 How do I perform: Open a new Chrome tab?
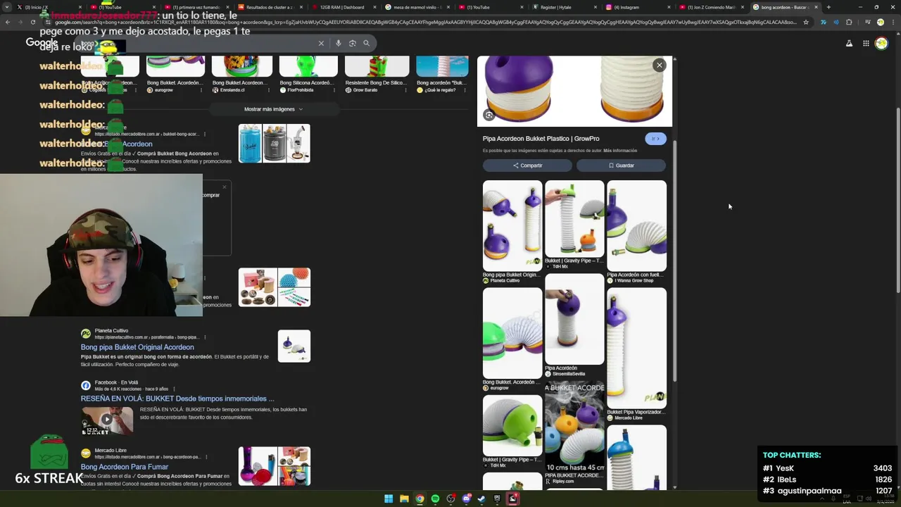828,7
